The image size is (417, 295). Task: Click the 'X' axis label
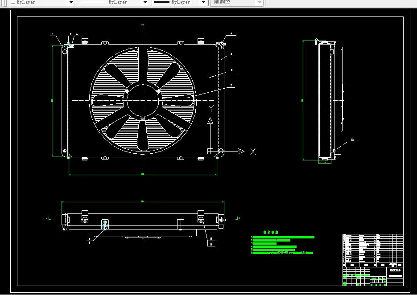pos(253,152)
